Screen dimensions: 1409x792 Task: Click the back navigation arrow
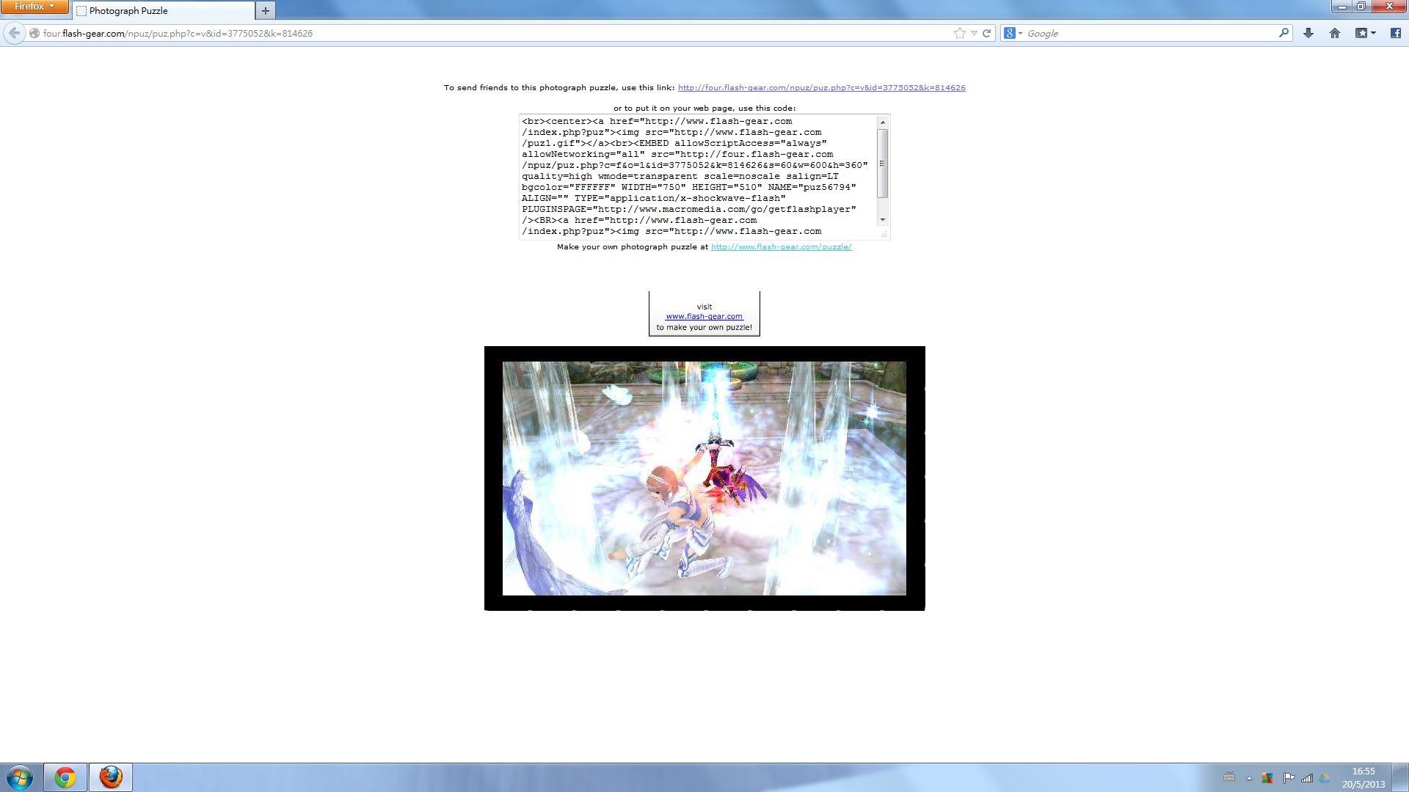click(14, 33)
